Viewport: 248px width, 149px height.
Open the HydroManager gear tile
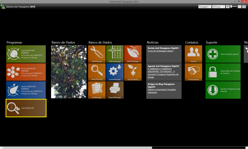pyautogui.click(x=115, y=72)
